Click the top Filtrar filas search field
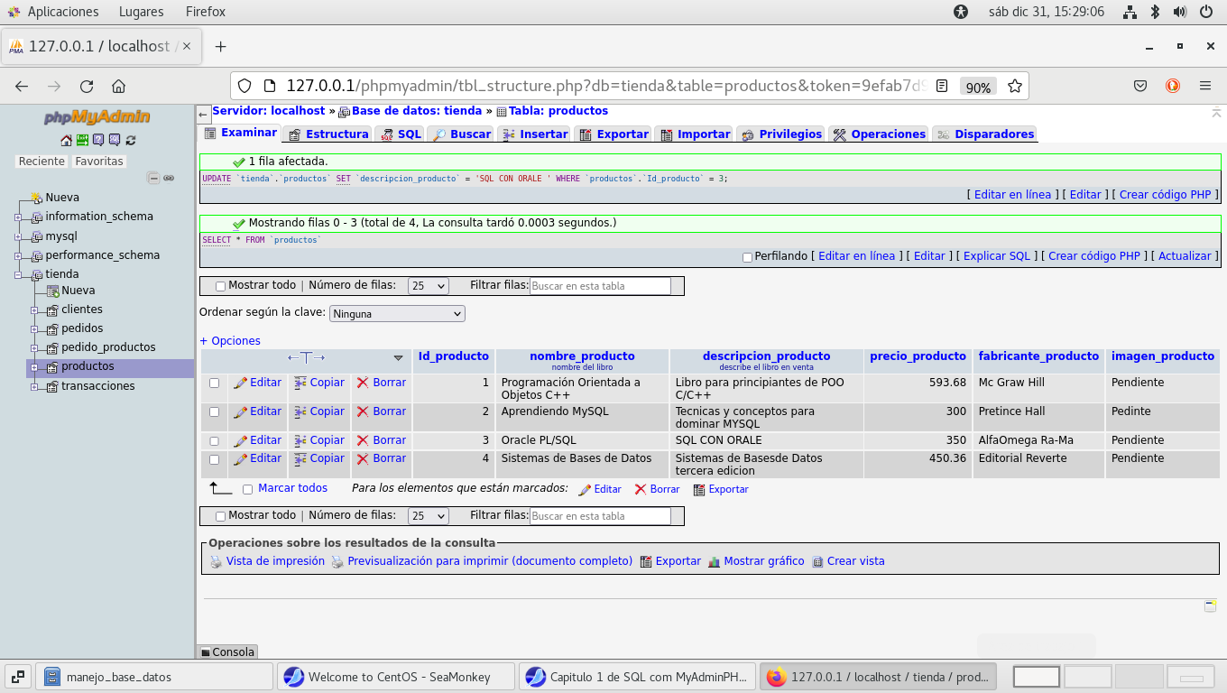Viewport: 1227px width, 693px height. point(600,286)
